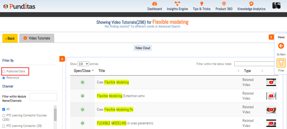Collapse the left filter panel arrow
This screenshot has height=129, width=287.
pos(62,59)
